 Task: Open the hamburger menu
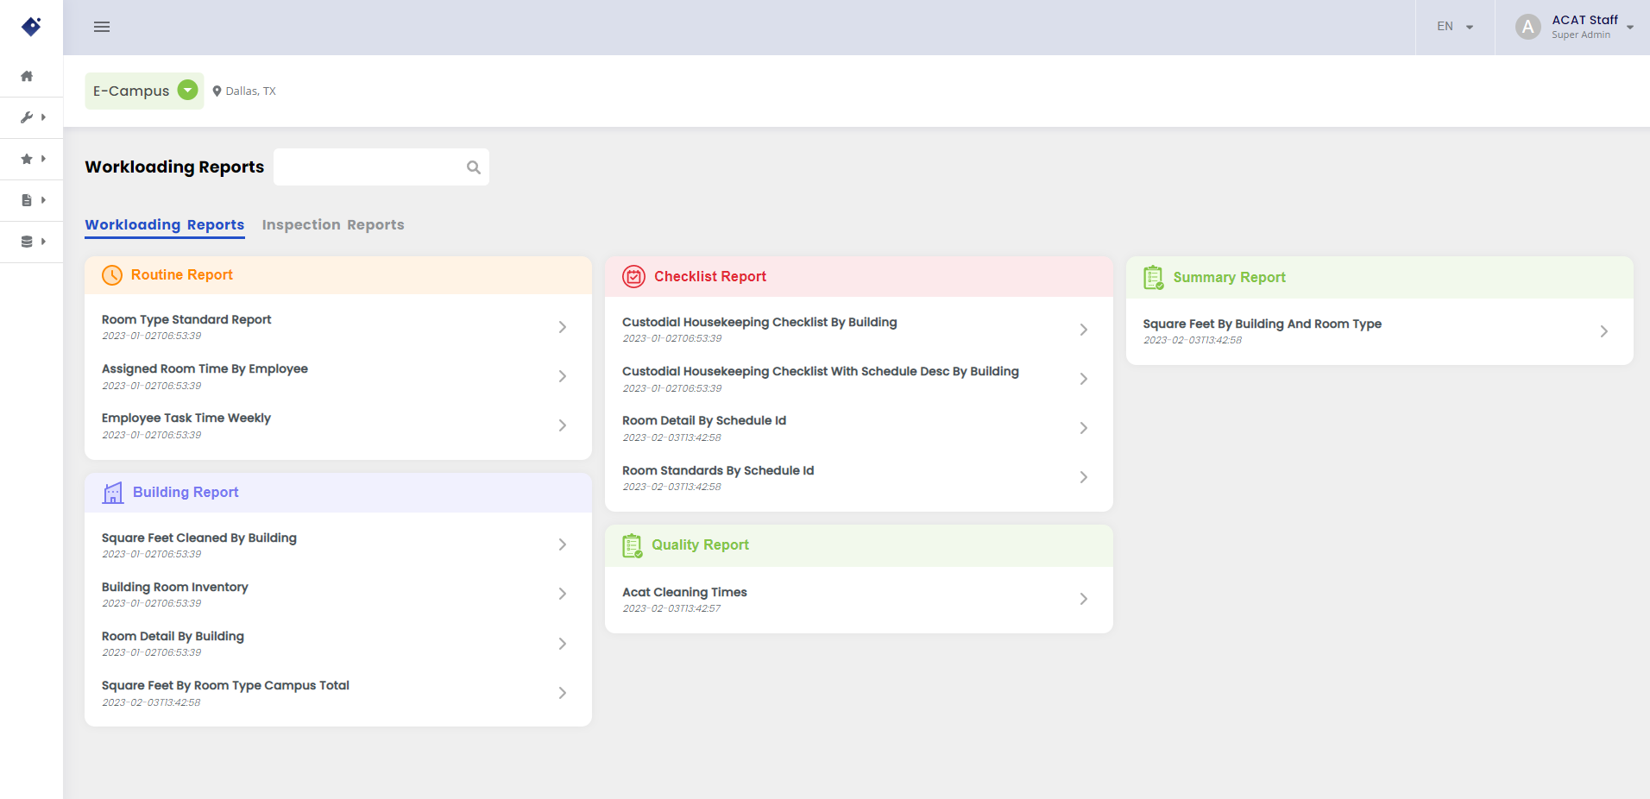tap(102, 27)
